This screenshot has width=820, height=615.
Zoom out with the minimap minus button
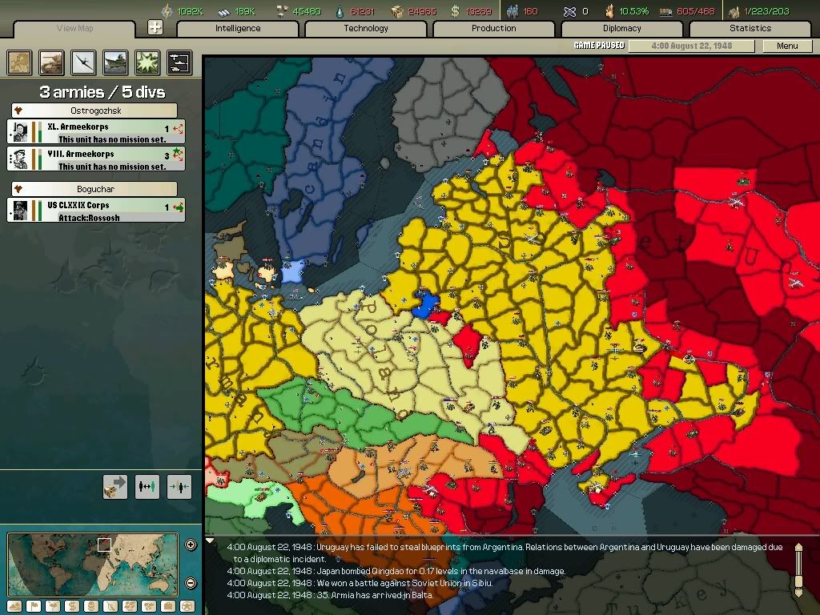[x=191, y=583]
